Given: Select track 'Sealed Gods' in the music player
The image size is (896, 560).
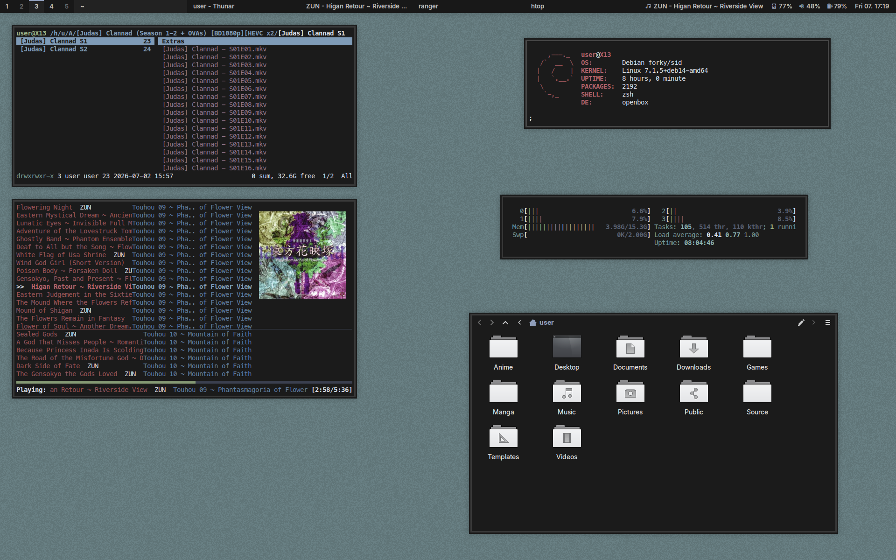Looking at the screenshot, I should [134, 334].
